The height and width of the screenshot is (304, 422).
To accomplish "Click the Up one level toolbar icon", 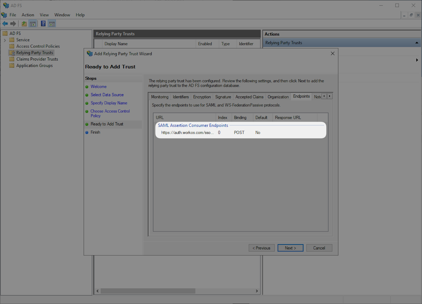I will click(x=24, y=23).
